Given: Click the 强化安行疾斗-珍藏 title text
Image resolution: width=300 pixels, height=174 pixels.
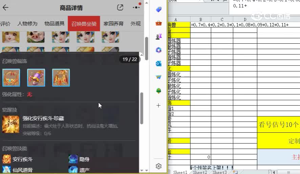Looking at the screenshot, I should click(x=43, y=118).
